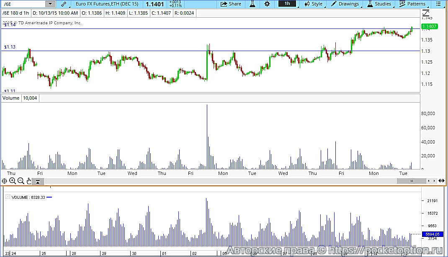Screen dimensions: 448x257
Task: Click the horizontal chart scrollbar thumb
Action: [x=411, y=181]
